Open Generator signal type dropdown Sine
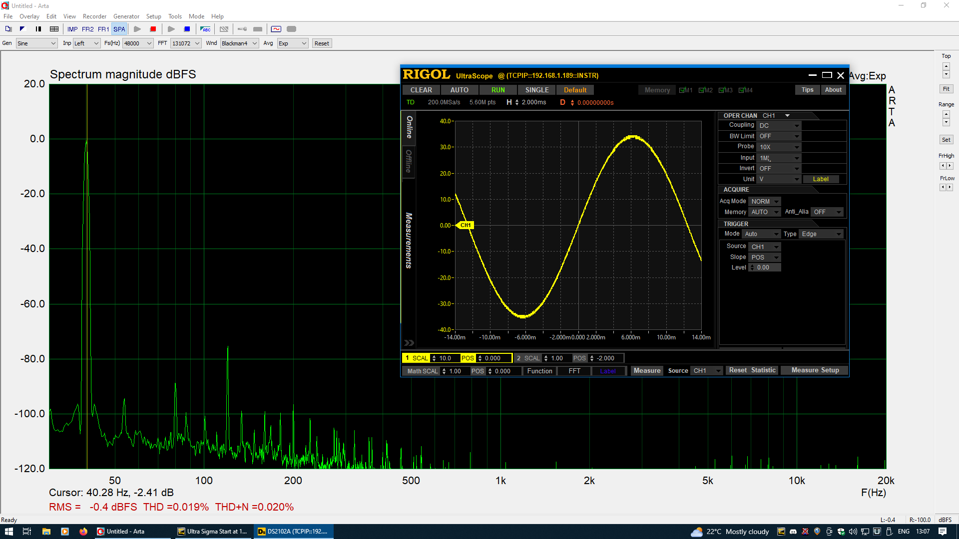Image resolution: width=959 pixels, height=539 pixels. coord(37,43)
